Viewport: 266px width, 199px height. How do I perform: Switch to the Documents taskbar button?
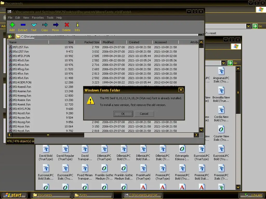(51, 195)
